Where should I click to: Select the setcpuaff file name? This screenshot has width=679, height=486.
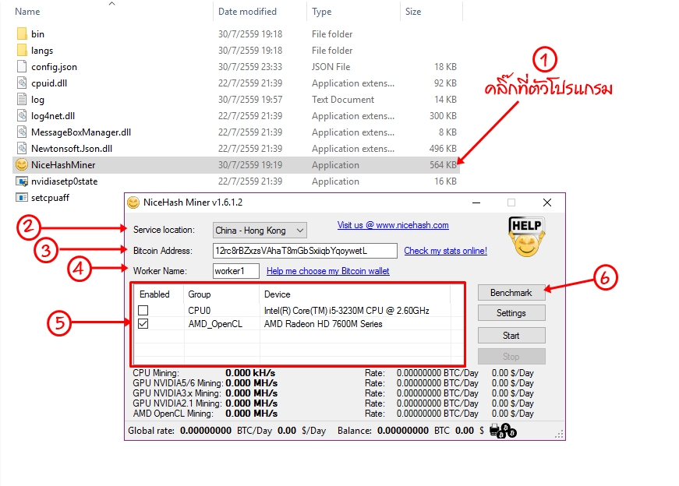50,198
